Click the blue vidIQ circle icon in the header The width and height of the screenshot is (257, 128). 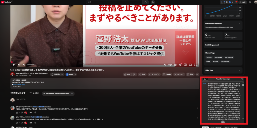[x=230, y=2]
